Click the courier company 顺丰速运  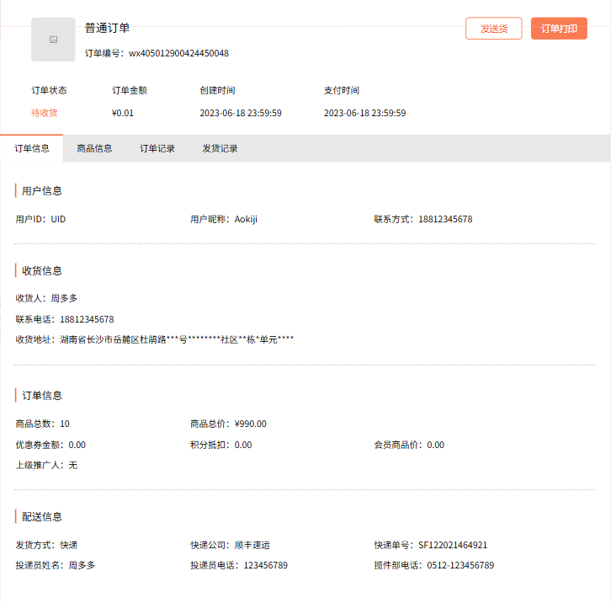(x=251, y=545)
